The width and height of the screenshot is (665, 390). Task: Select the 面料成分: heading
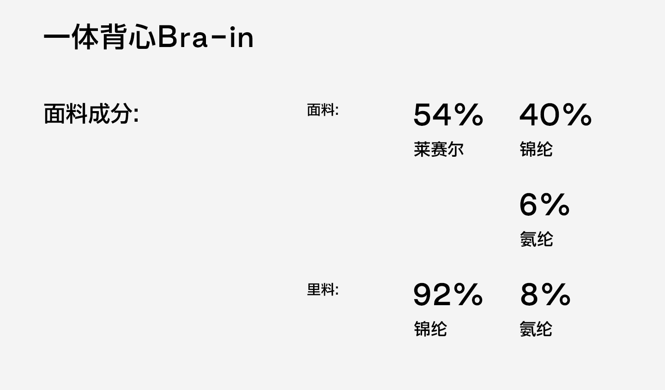[x=91, y=113]
